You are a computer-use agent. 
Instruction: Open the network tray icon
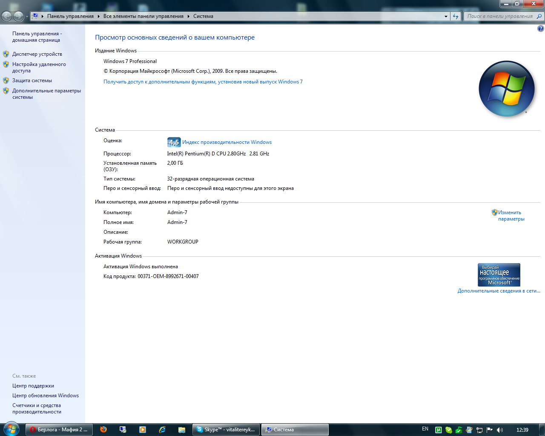click(x=479, y=430)
